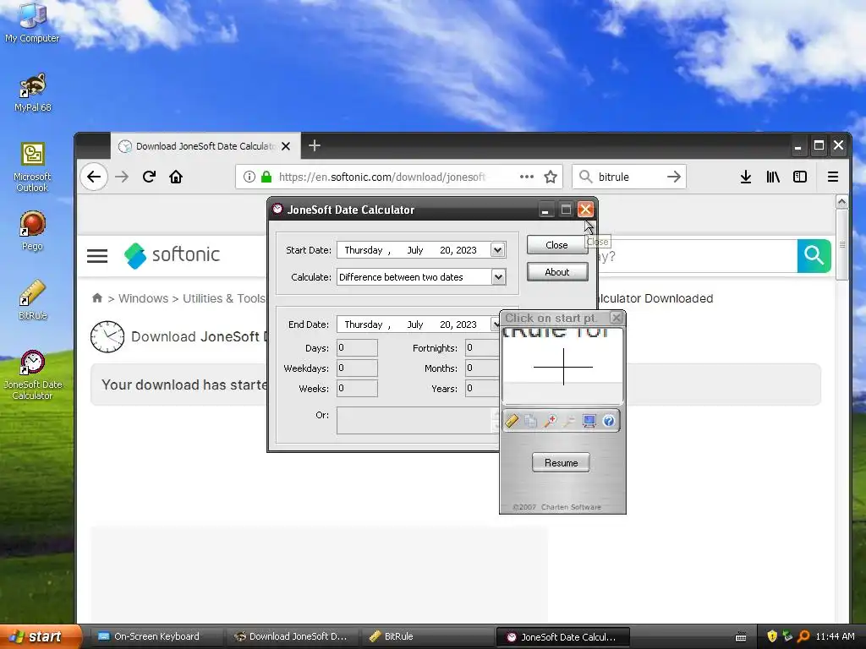The height and width of the screenshot is (649, 866).
Task: Open the My Computer desktop icon
Action: pyautogui.click(x=32, y=23)
